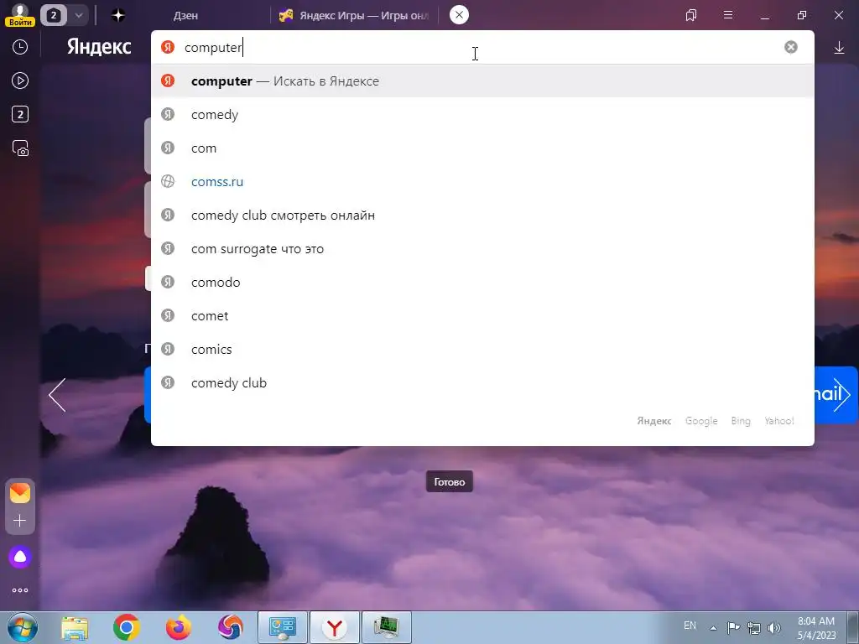
Task: Show hidden tray icons arrow
Action: (x=713, y=628)
